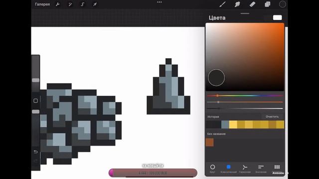This screenshot has width=319, height=179.
Task: Tap the square modify button on sidebar
Action: (x=35, y=100)
